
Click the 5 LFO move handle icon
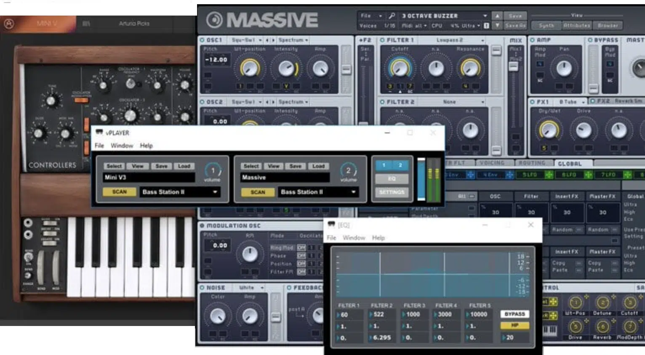point(549,175)
